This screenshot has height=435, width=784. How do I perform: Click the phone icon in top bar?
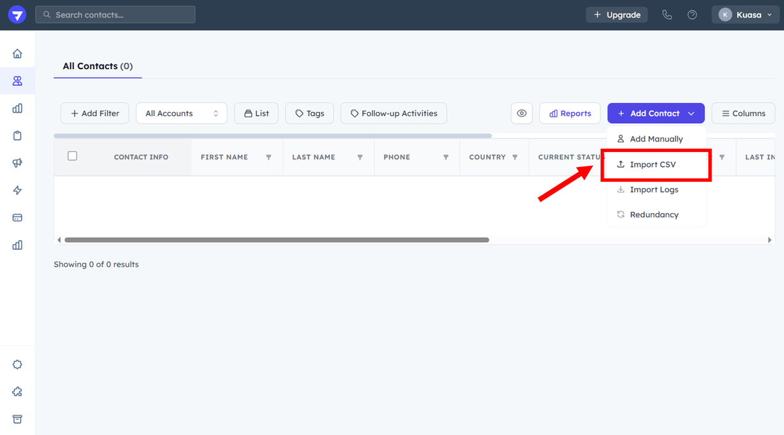point(666,15)
